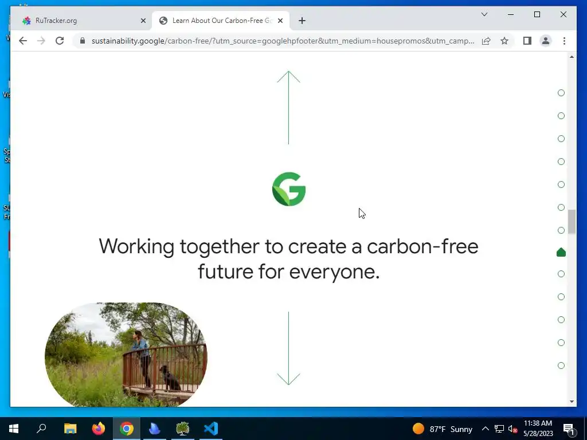Open a new browser tab
The image size is (587, 440).
pos(302,21)
